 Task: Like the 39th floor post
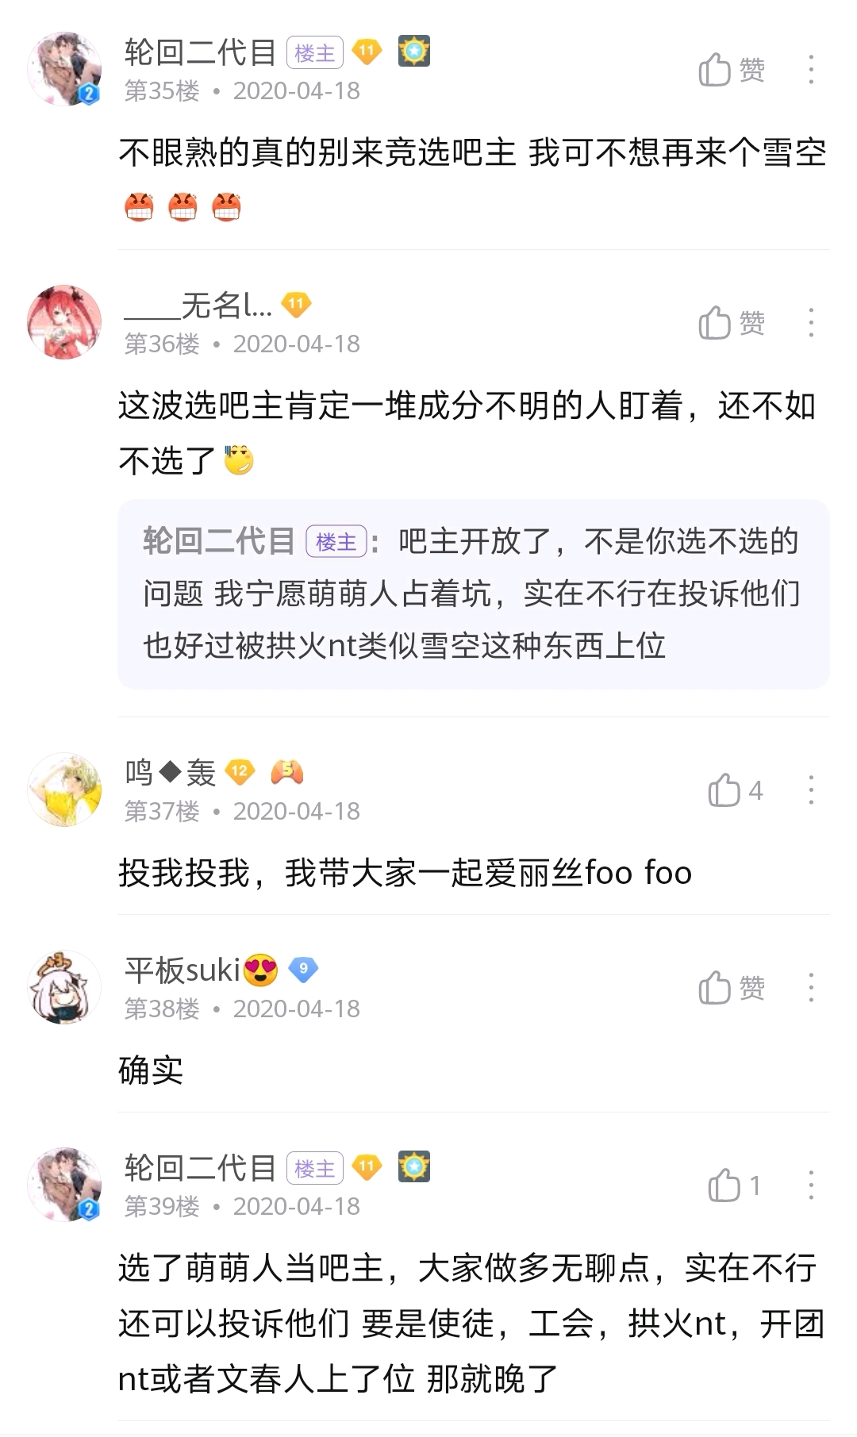[x=734, y=1185]
